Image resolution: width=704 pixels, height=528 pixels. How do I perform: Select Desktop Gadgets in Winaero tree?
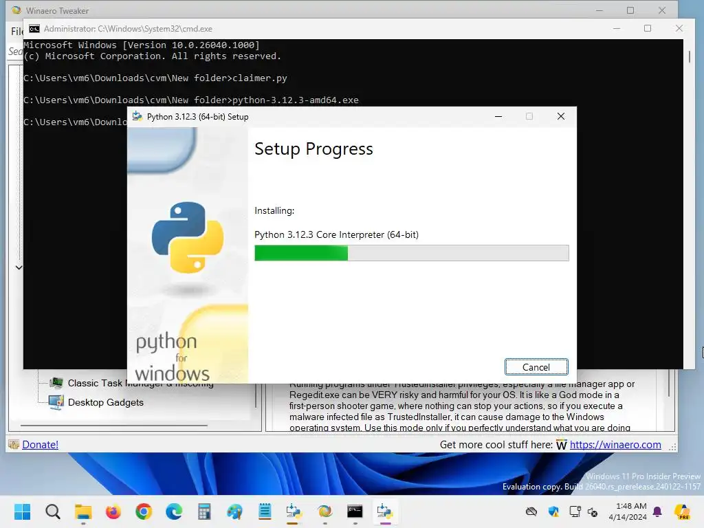(x=105, y=402)
